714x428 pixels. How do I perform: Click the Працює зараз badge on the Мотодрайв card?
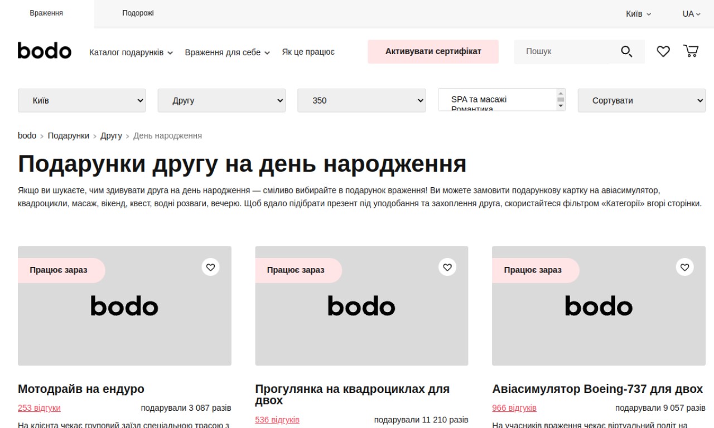(x=61, y=270)
